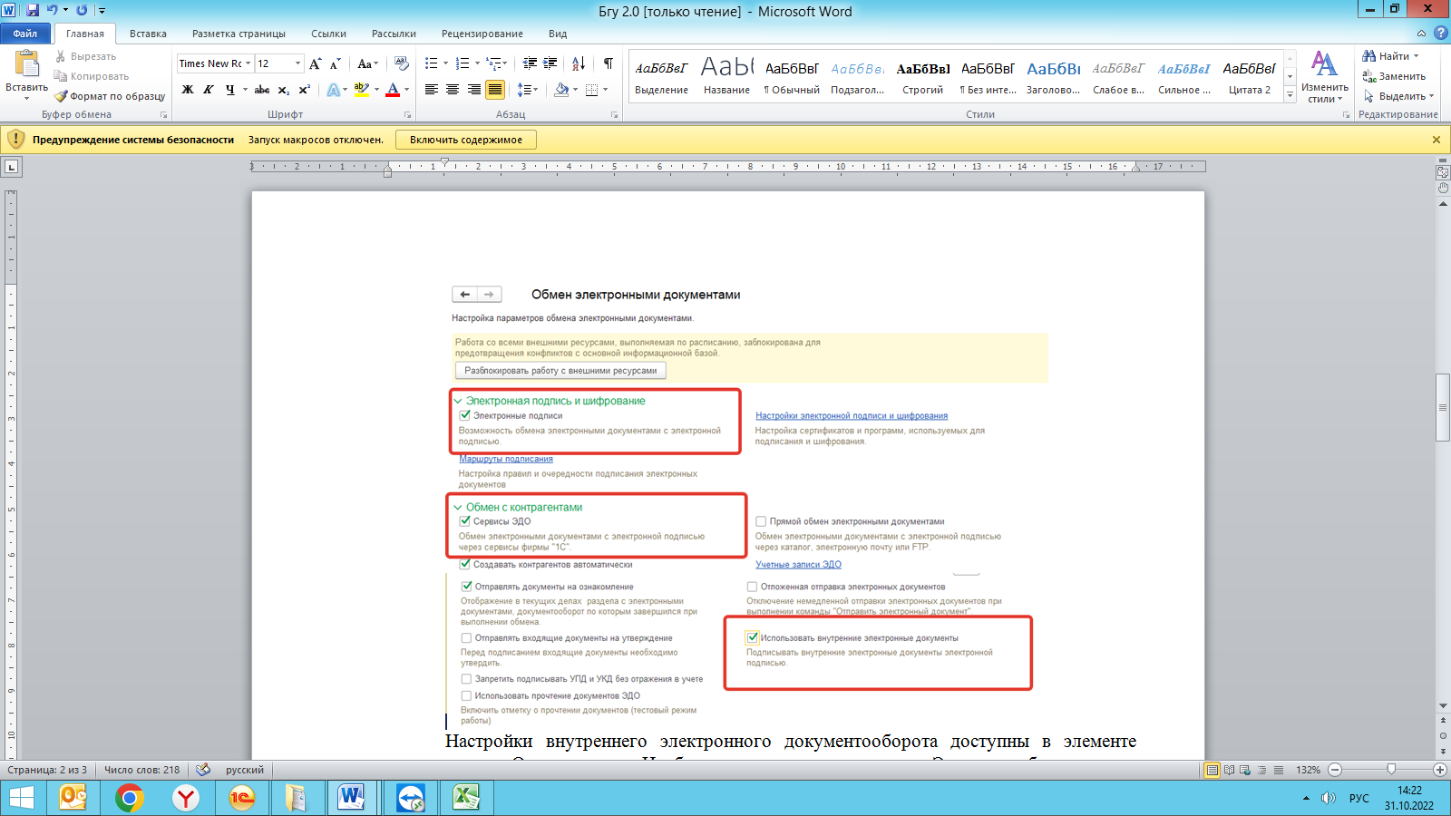Expand the Find options arrow
The image size is (1451, 816).
[x=1417, y=56]
